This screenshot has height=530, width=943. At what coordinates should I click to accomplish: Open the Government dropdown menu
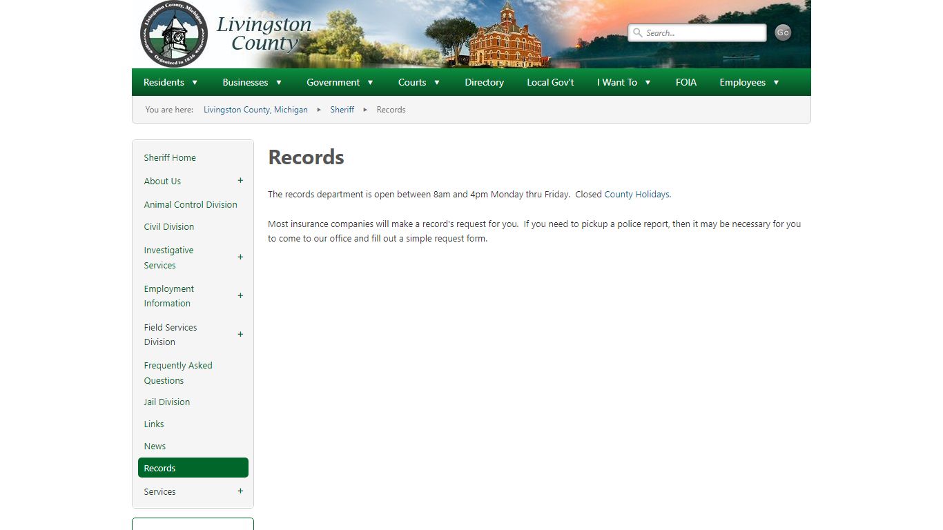[x=340, y=82]
